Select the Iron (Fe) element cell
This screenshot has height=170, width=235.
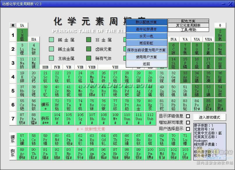pos(104,77)
